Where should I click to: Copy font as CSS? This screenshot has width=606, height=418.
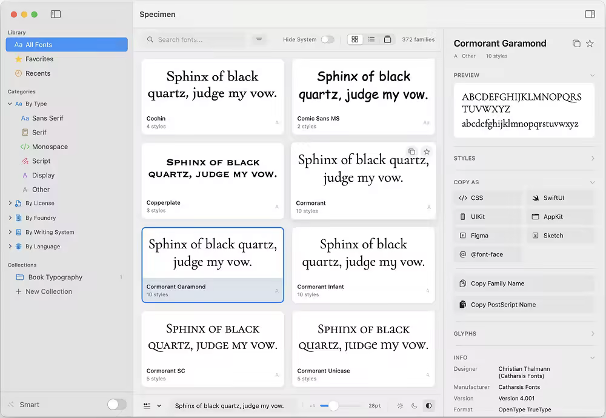(488, 197)
